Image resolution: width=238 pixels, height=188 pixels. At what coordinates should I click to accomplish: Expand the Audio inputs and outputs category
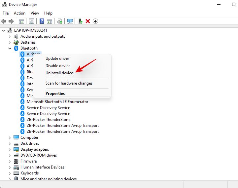(10, 36)
